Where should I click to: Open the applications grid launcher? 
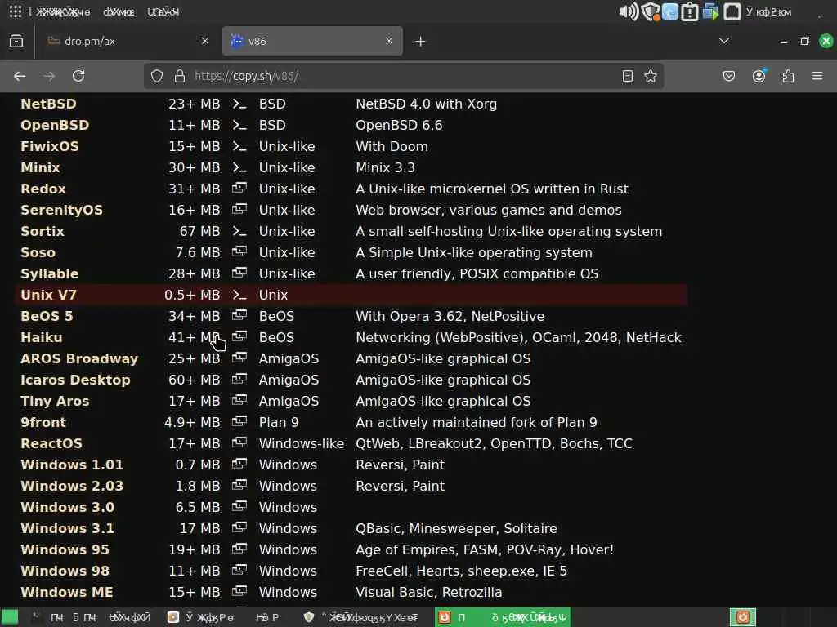pyautogui.click(x=16, y=11)
